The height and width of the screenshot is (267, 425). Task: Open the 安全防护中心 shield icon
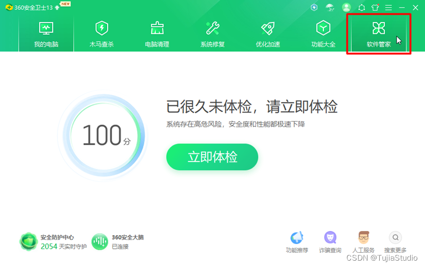28,242
